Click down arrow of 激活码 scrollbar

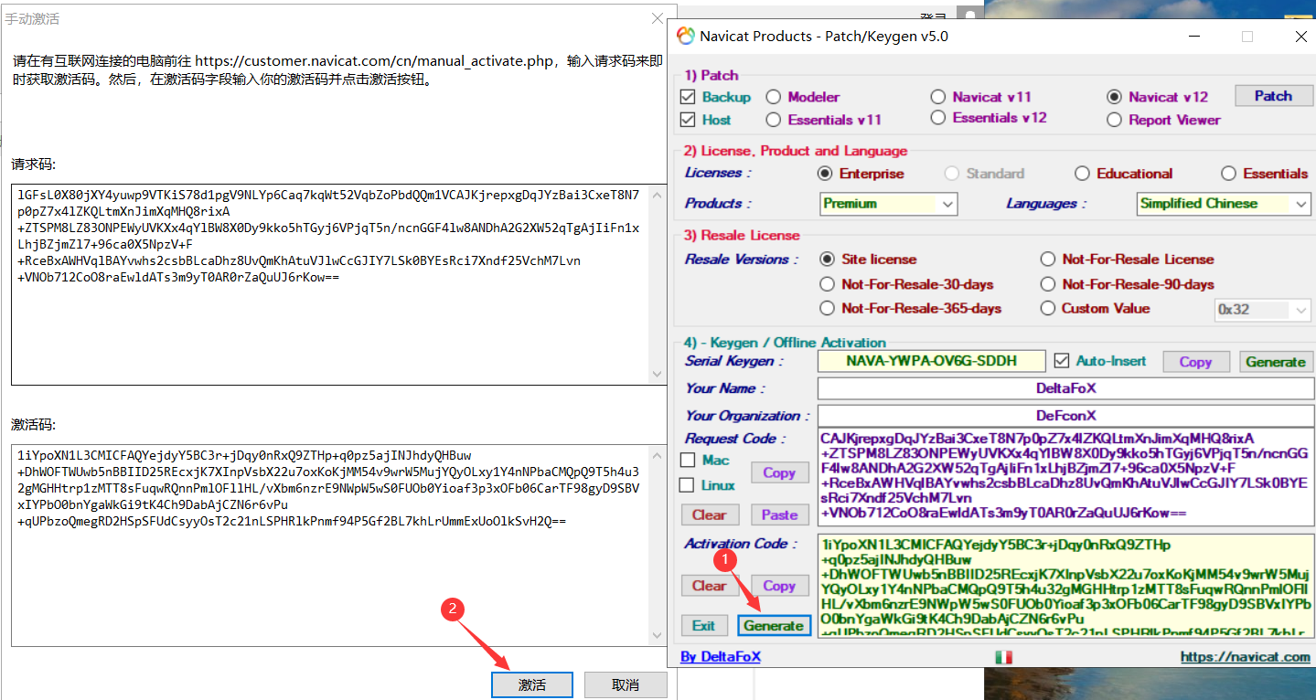(x=658, y=636)
